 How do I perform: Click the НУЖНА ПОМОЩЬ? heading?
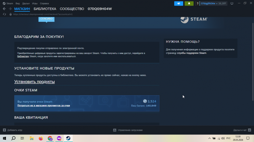click(183, 42)
